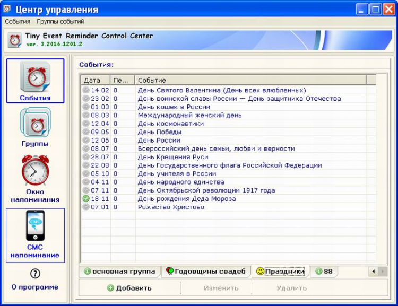398x306 pixels.
Task: Click the smiley icon on Праздники tab
Action: pos(260,271)
